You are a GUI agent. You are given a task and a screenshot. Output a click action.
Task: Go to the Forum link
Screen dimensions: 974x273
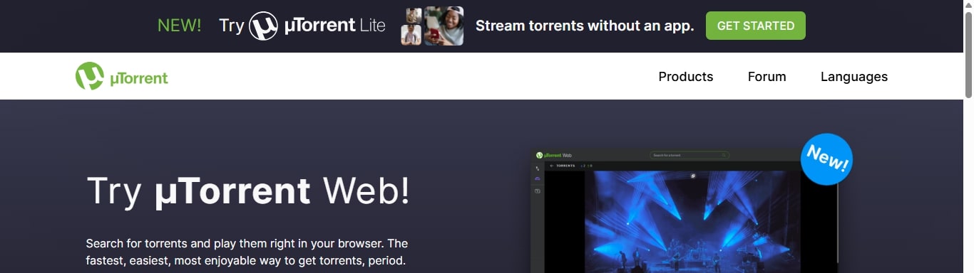coord(767,77)
